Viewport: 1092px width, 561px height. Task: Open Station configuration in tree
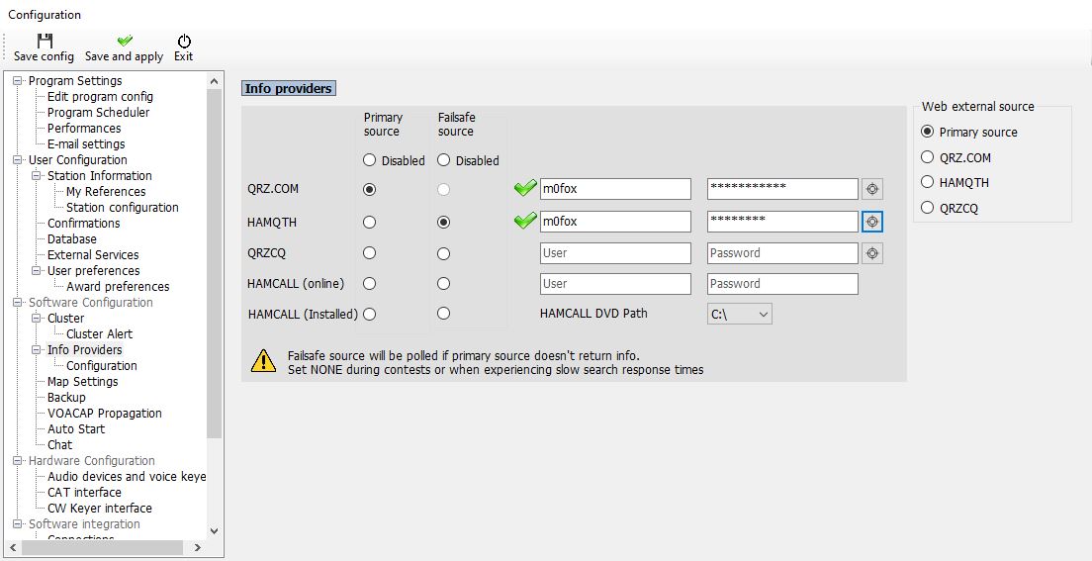123,208
